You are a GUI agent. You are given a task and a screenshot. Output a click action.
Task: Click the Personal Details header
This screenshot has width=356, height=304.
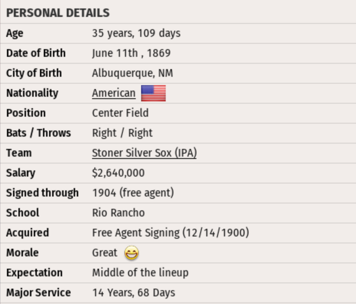(x=58, y=13)
